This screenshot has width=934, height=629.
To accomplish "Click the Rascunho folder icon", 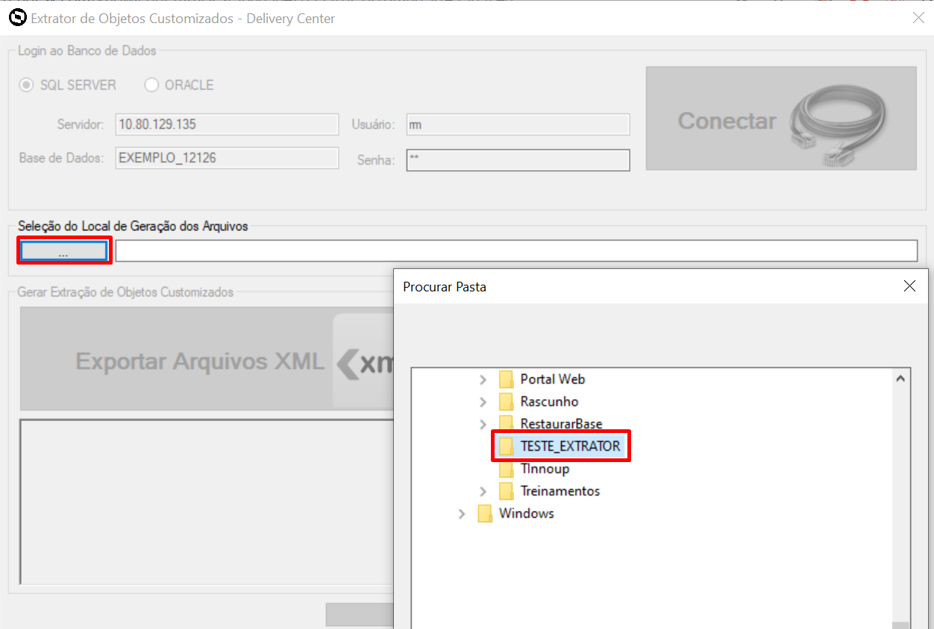I will pyautogui.click(x=507, y=402).
